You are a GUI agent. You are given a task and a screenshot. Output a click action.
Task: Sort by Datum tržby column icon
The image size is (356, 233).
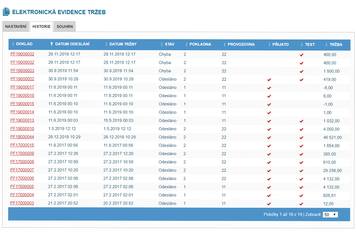(106, 44)
